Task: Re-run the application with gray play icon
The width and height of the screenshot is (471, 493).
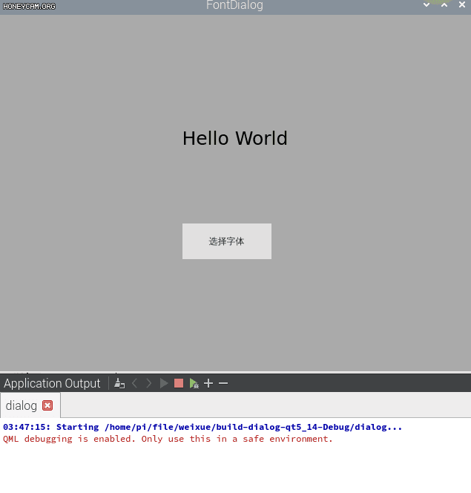Action: [x=164, y=383]
